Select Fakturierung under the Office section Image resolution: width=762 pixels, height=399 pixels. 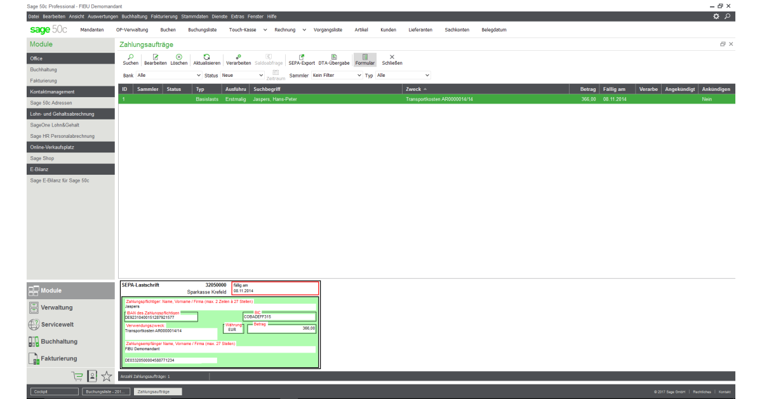(70, 81)
